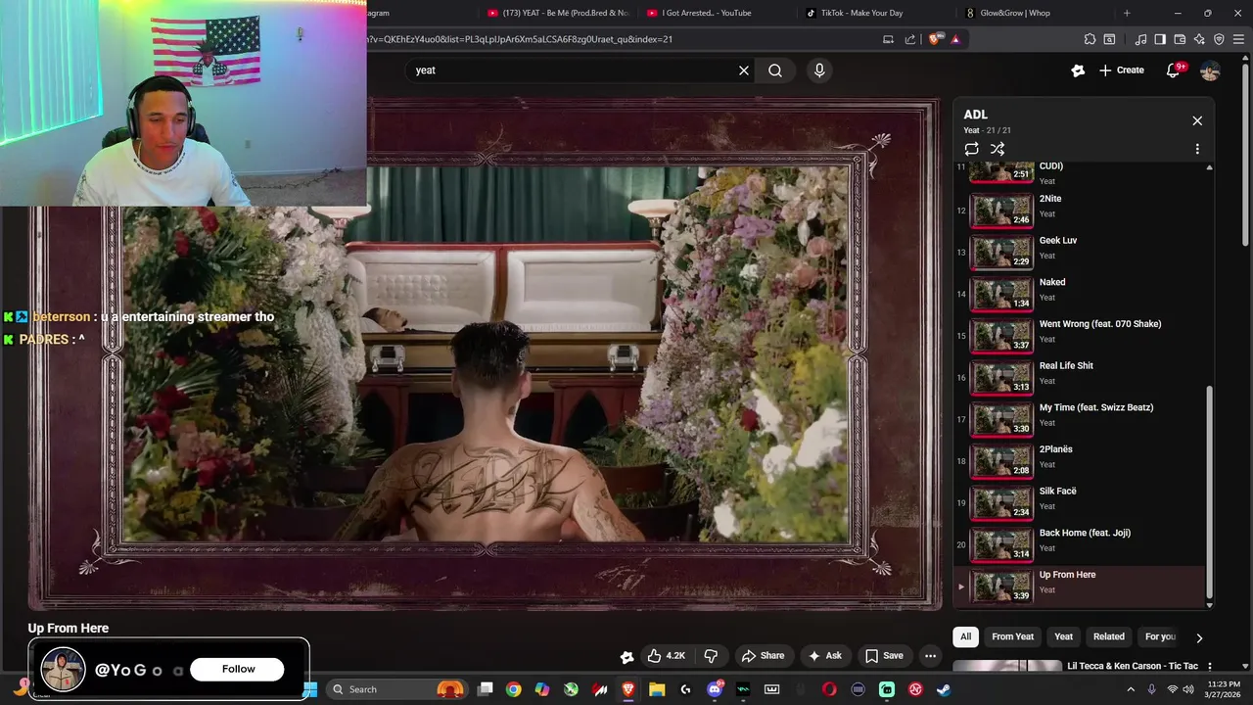
Task: Play Back Home (feat. Joji)
Action: coord(1081,544)
